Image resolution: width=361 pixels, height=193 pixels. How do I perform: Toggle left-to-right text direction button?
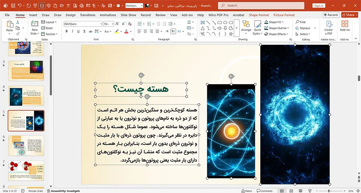(167, 31)
